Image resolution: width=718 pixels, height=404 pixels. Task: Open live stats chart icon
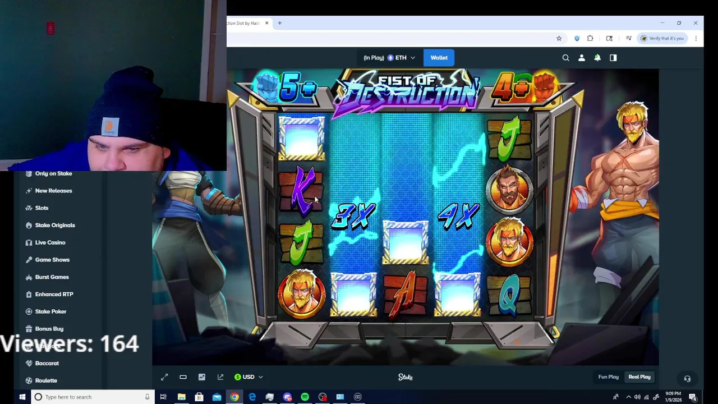(x=201, y=377)
